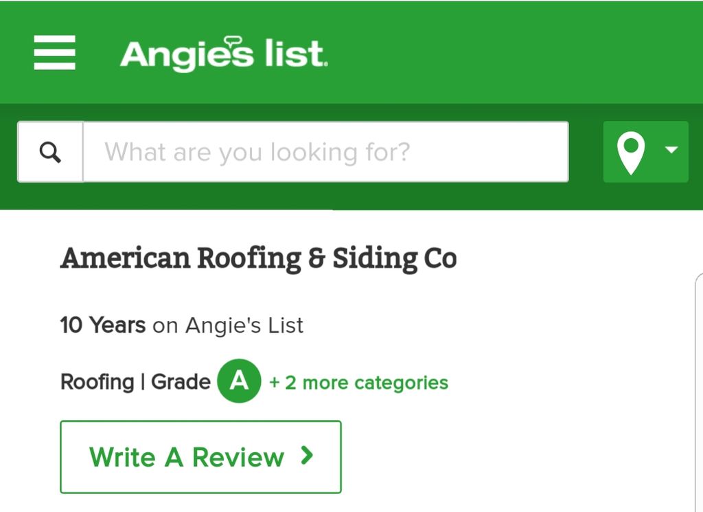Click the partially visible panel at right edge
The image size is (703, 512).
tap(699, 391)
